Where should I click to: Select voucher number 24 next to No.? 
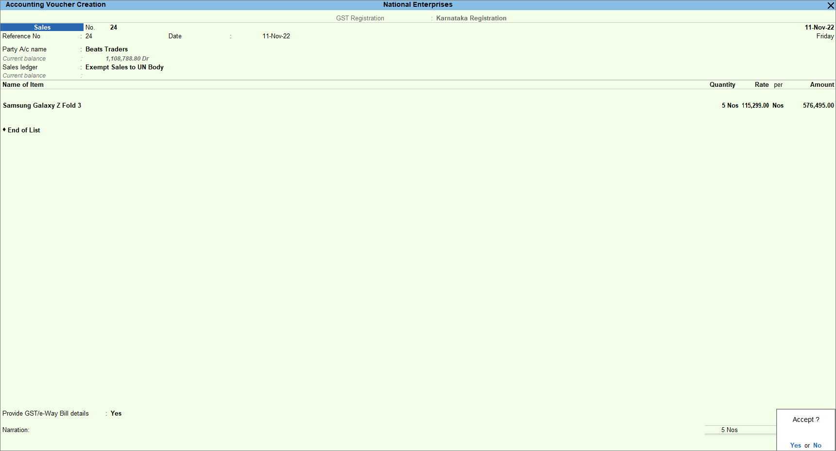[x=114, y=27]
